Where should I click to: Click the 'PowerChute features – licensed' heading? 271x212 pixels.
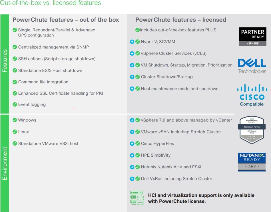181,20
